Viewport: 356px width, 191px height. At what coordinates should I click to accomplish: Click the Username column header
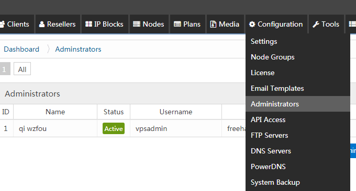[x=176, y=112]
